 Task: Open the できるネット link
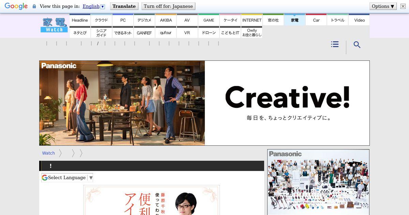coord(123,32)
